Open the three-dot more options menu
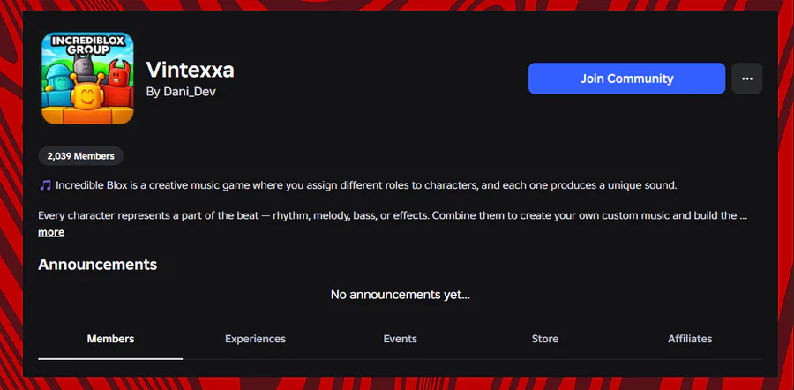 coord(746,79)
